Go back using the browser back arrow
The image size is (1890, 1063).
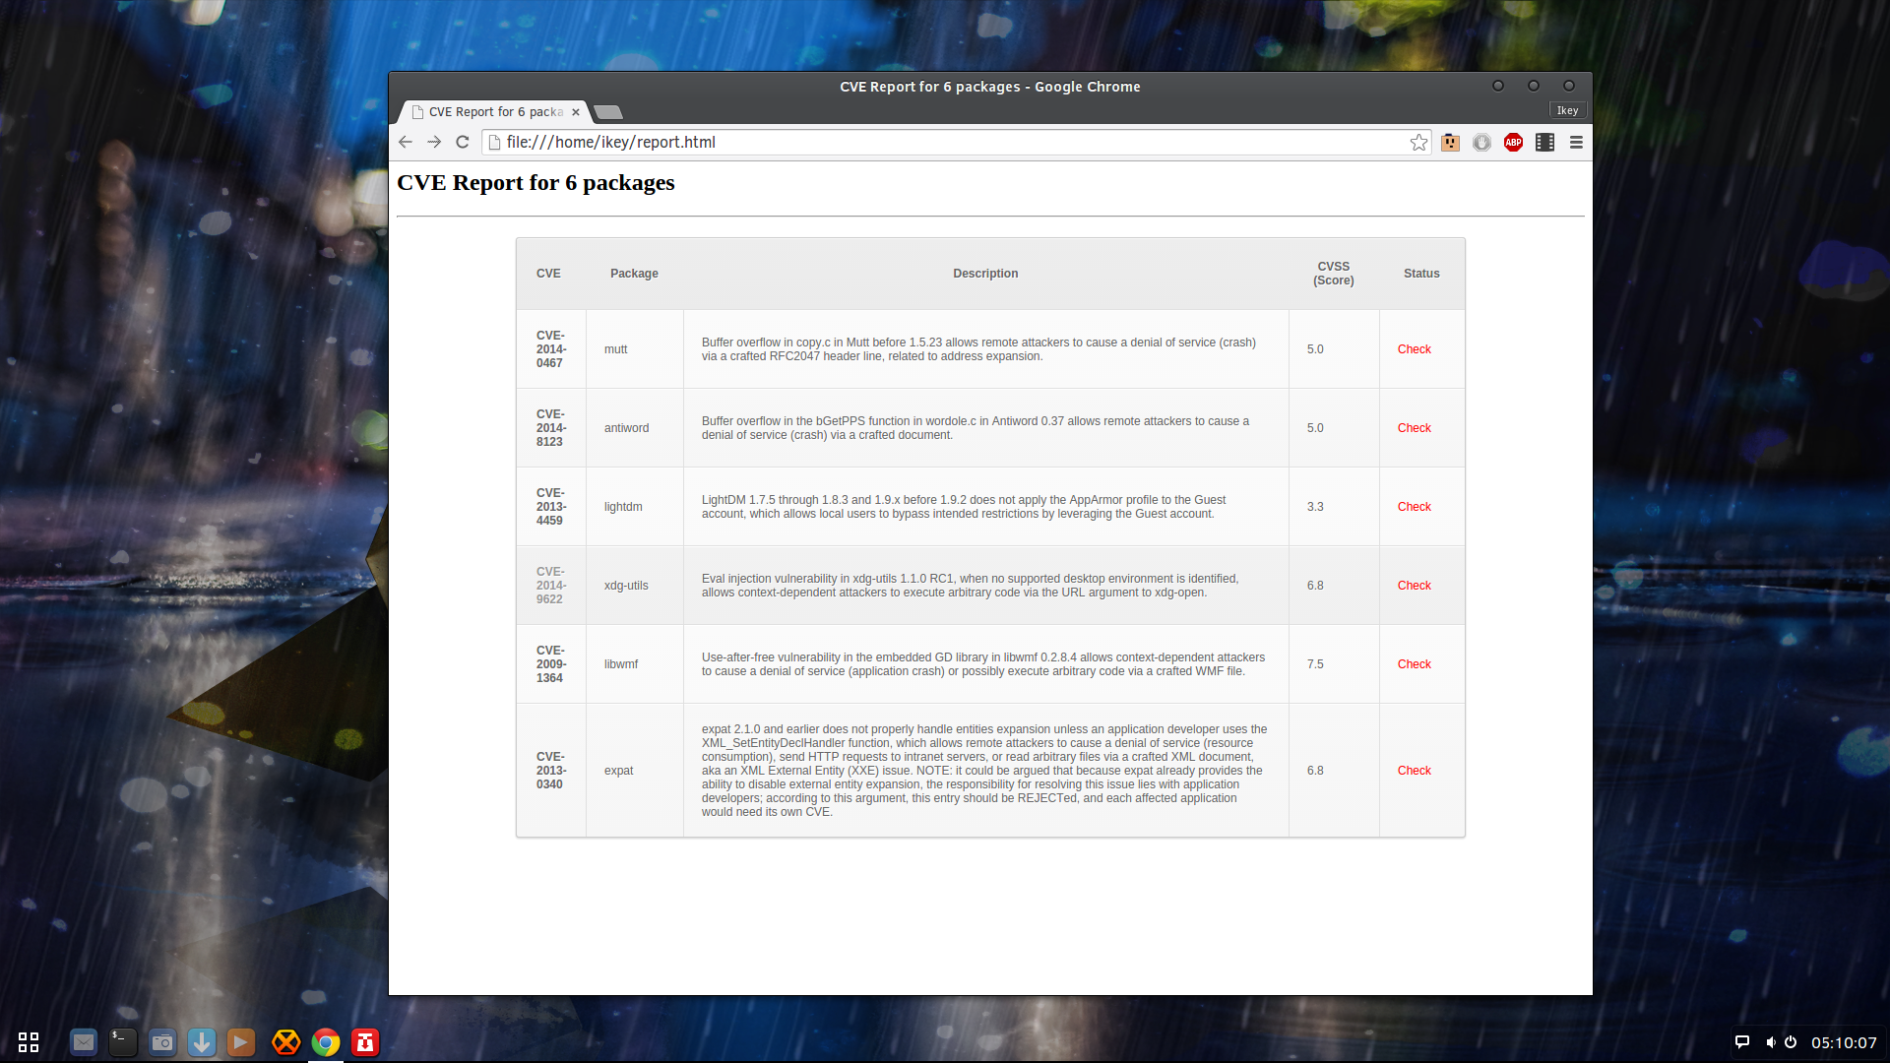(x=406, y=142)
